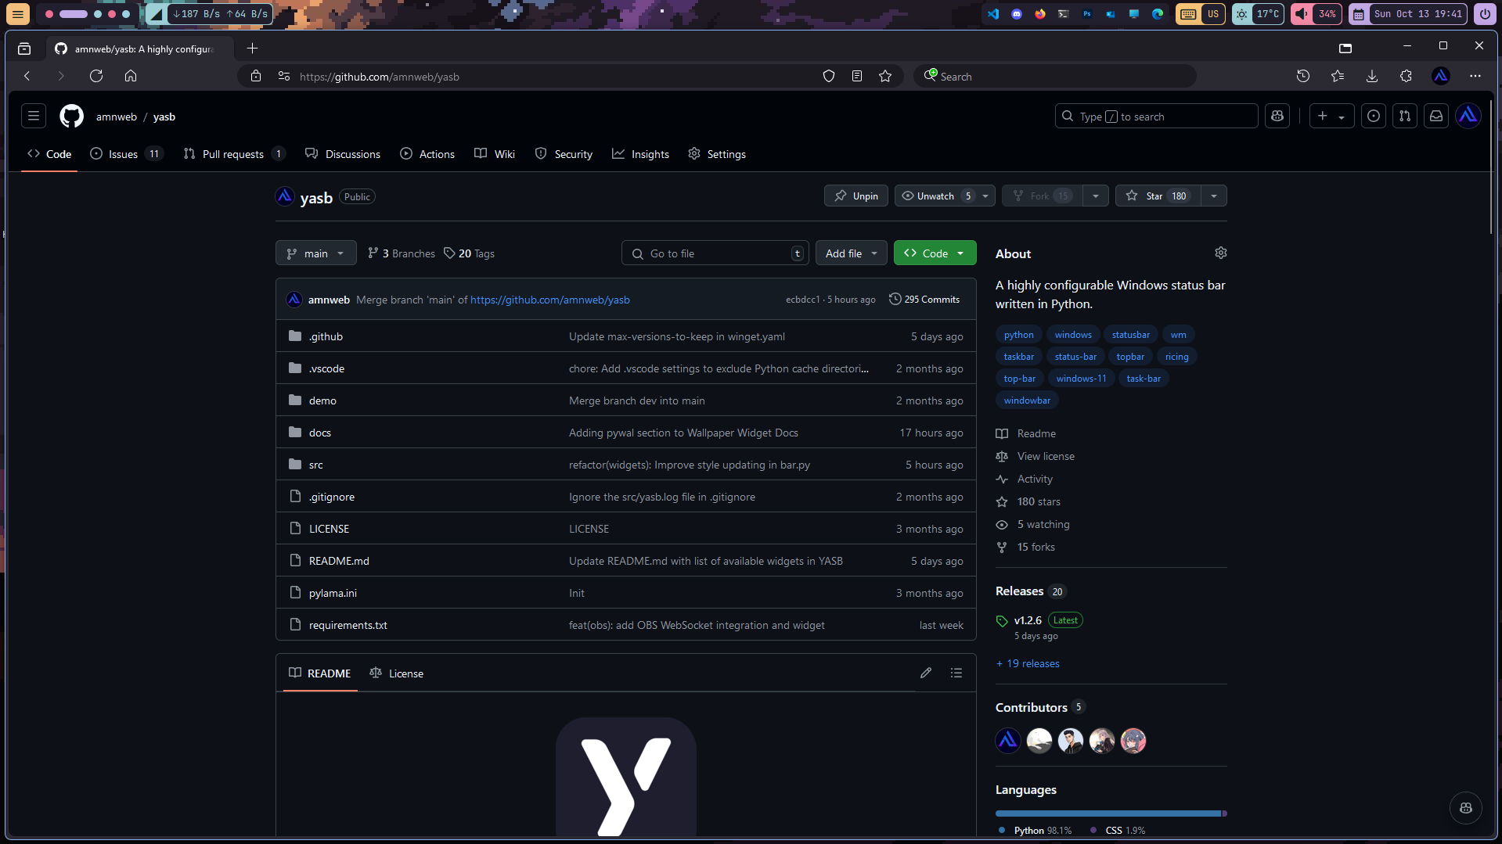Open the Activity link in About sidebar

[1035, 479]
